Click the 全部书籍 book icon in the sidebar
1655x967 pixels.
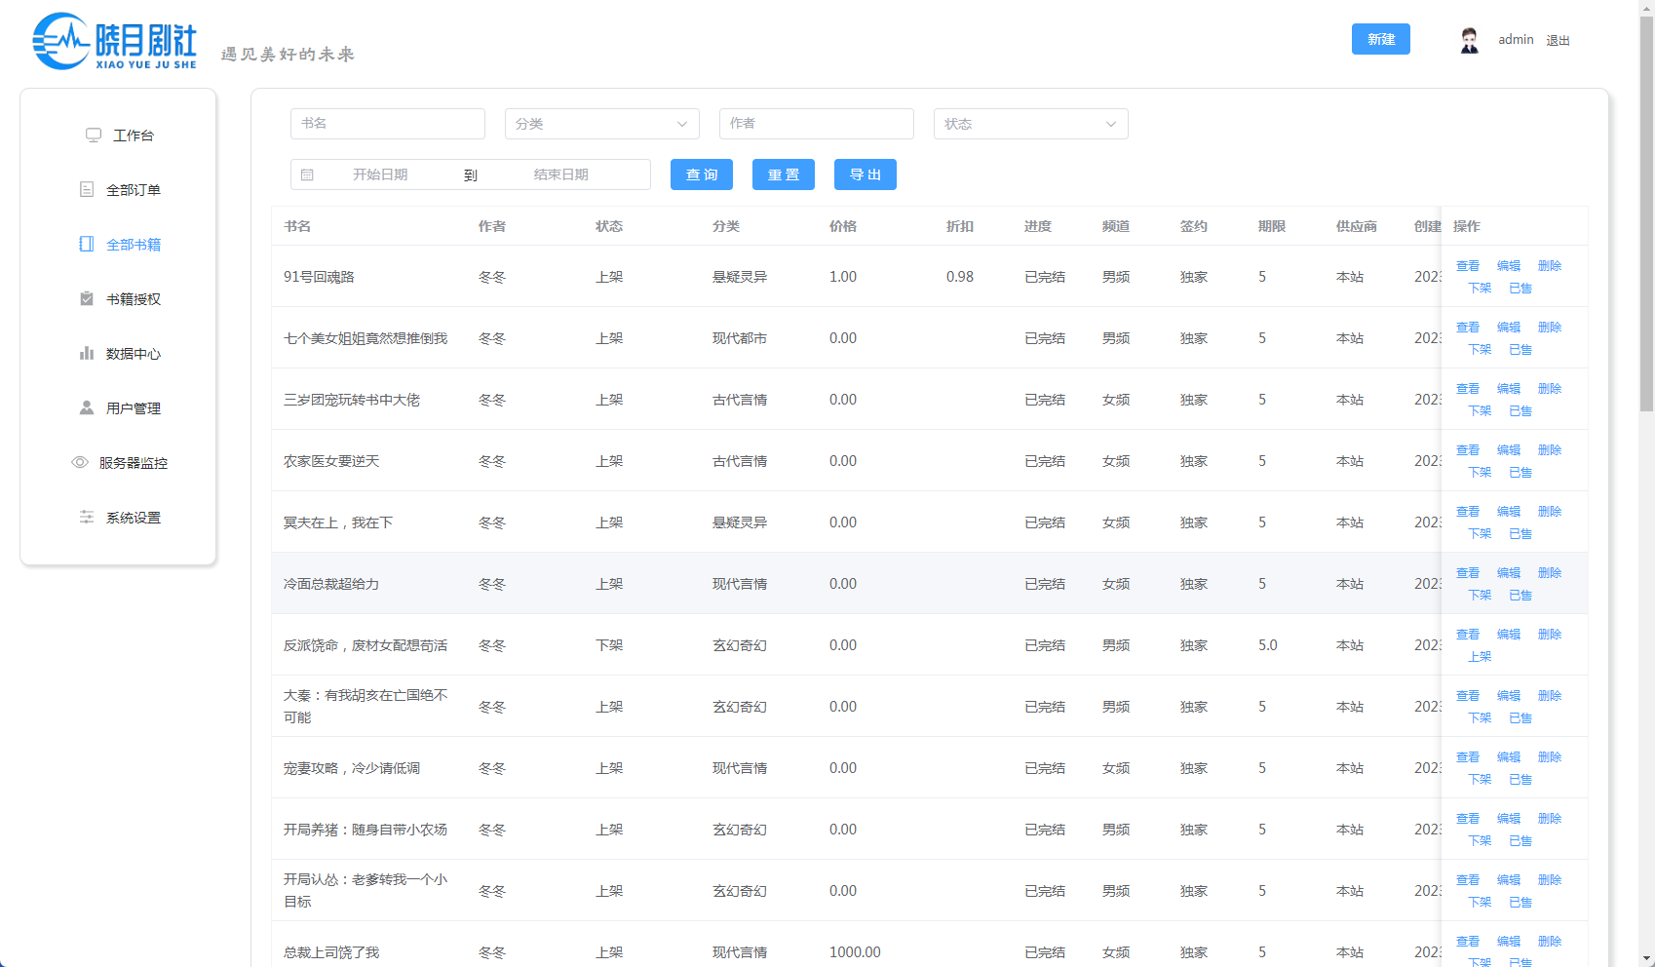tap(87, 244)
